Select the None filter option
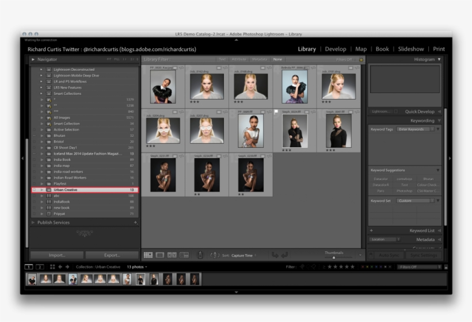Image resolution: width=472 pixels, height=322 pixels. coord(277,59)
